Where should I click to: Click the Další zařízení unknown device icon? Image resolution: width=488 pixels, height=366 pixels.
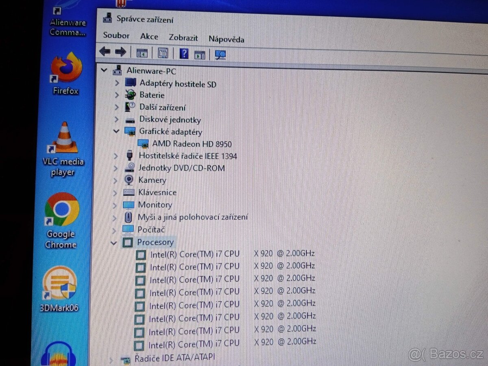pyautogui.click(x=130, y=107)
